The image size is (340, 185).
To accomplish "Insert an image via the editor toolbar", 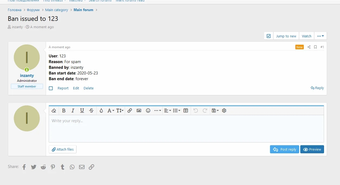I will click(139, 111).
